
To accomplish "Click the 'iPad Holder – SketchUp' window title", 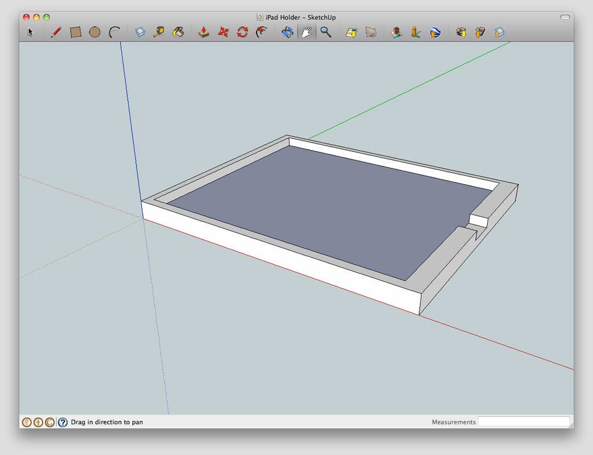I will [x=301, y=17].
